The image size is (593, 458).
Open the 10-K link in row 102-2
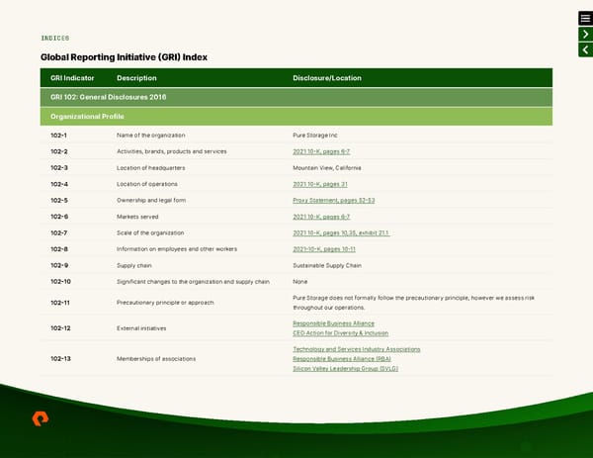(321, 151)
